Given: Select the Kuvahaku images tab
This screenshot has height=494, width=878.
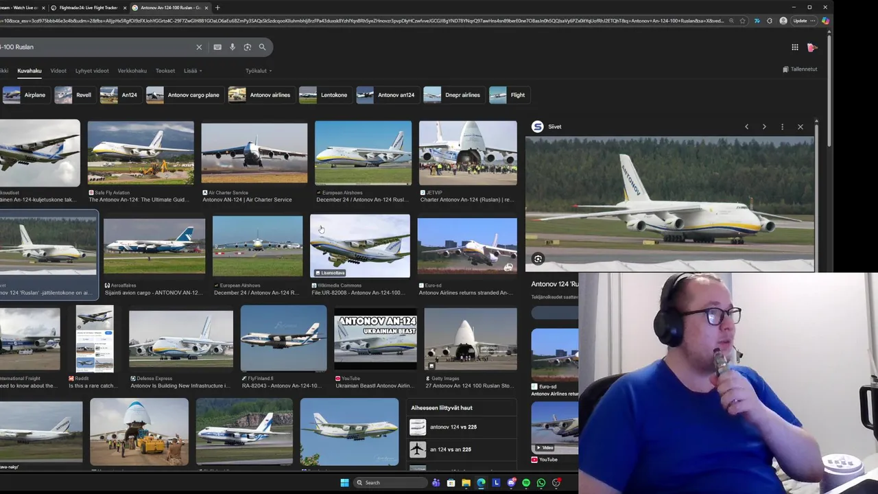Looking at the screenshot, I should [x=29, y=71].
